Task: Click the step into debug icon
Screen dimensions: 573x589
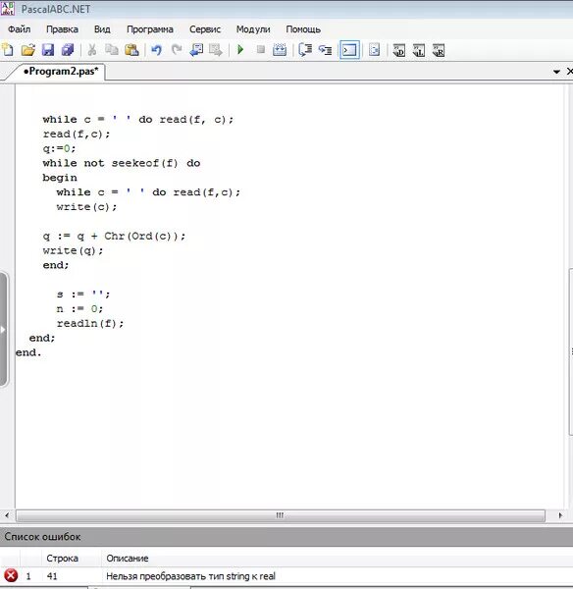Action: tap(305, 50)
